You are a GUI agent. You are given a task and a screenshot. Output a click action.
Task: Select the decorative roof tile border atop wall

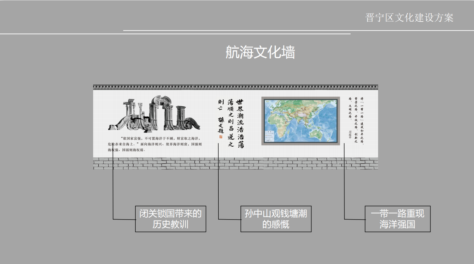click(x=235, y=87)
